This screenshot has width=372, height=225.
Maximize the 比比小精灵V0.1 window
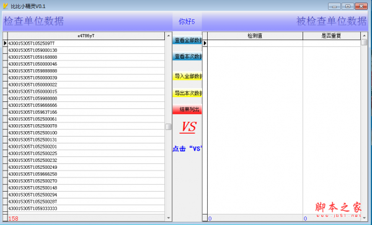tap(348, 6)
